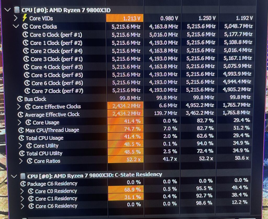The width and height of the screenshot is (268, 219).
Task: Click the 4,905.2 MHz Core 7 average value
Action: (237, 89)
